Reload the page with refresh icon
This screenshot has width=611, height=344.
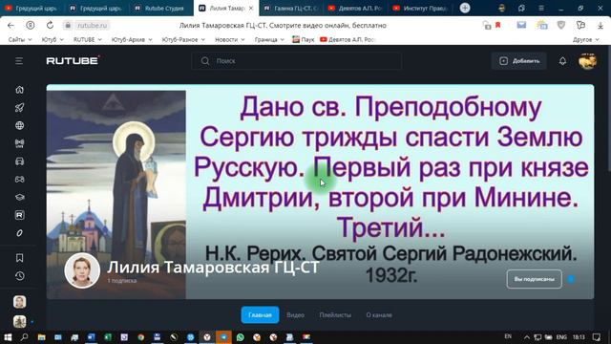point(50,26)
